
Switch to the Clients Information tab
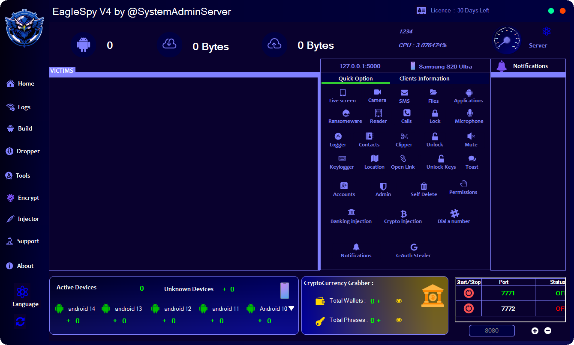[x=424, y=78]
